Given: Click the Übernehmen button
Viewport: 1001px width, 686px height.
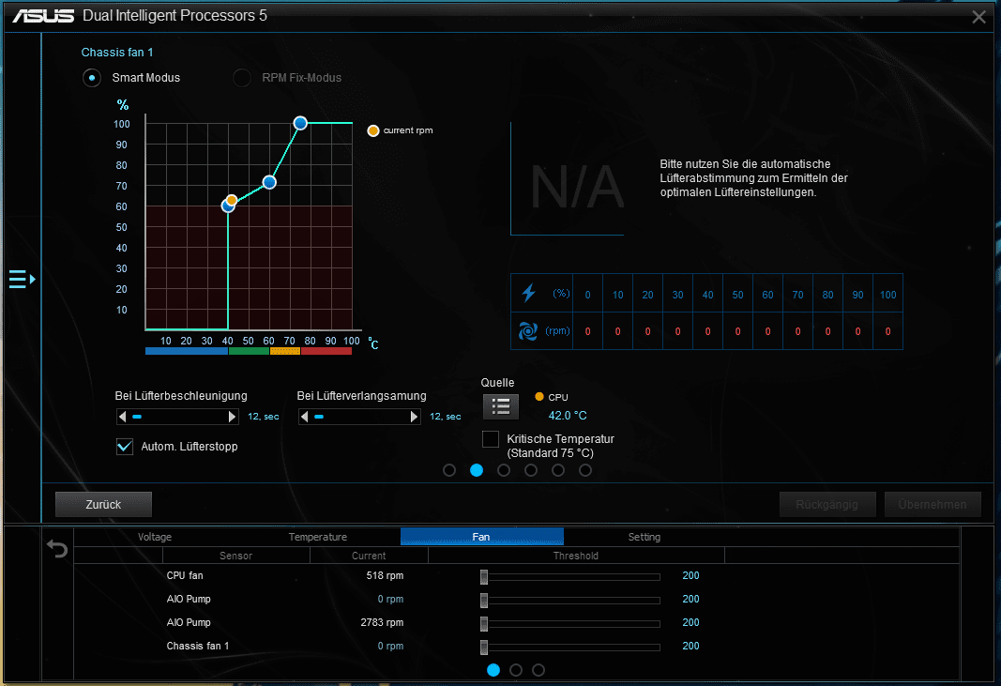Looking at the screenshot, I should pos(933,505).
